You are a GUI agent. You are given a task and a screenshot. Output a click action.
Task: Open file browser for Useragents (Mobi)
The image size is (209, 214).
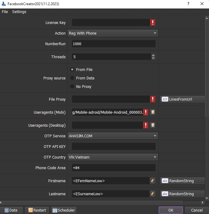pyautogui.click(x=153, y=112)
